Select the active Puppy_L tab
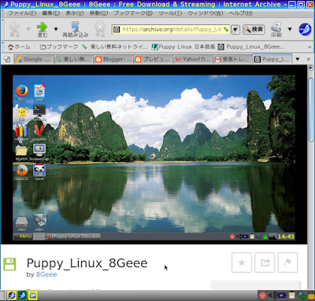This screenshot has width=315, height=301. click(x=272, y=60)
